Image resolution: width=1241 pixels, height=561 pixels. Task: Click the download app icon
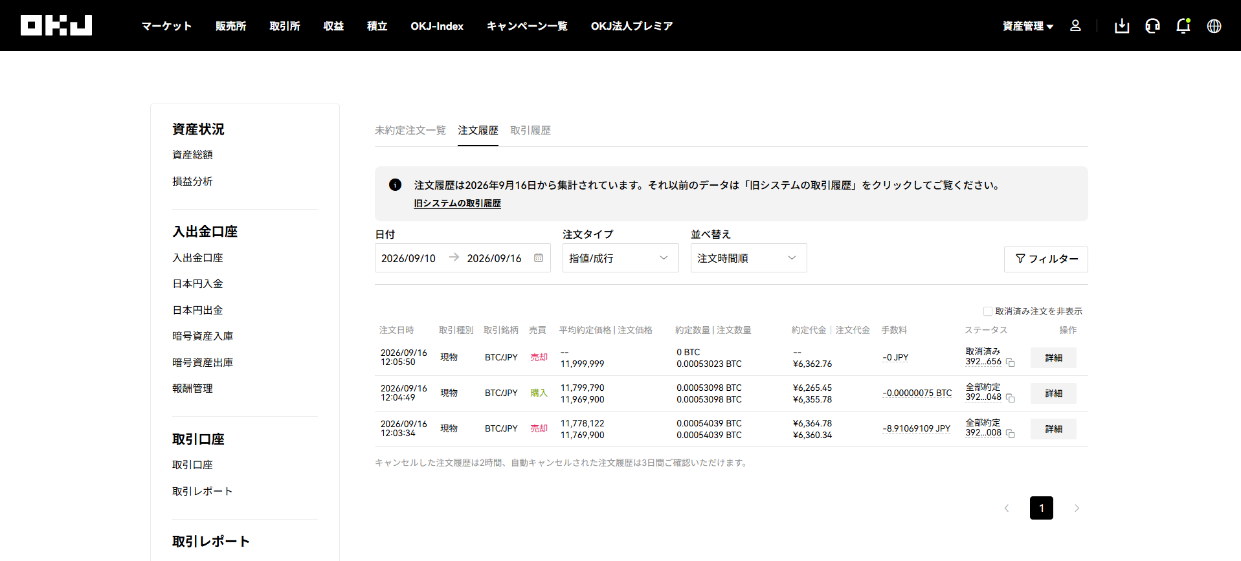(1122, 26)
